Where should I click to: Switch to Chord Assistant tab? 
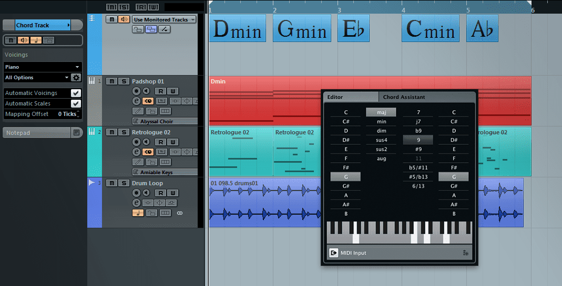(426, 97)
